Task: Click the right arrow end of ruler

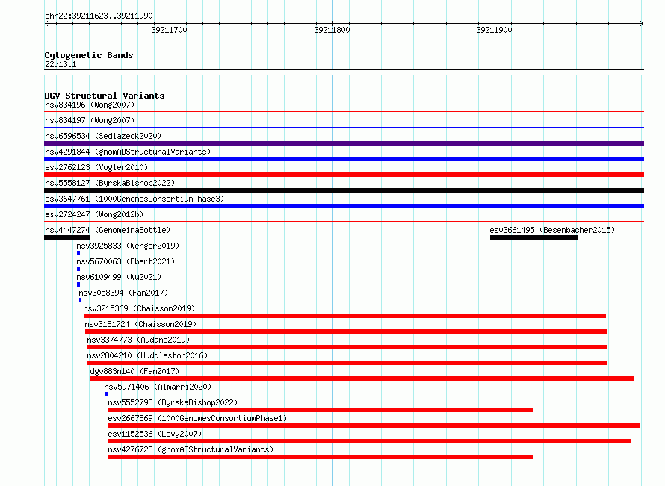Action: (x=642, y=24)
